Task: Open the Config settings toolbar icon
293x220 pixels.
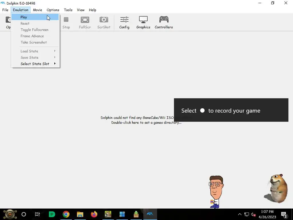Action: pyautogui.click(x=124, y=22)
